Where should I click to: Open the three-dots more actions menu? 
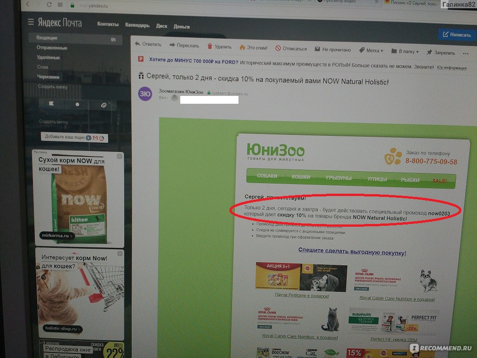(x=466, y=54)
